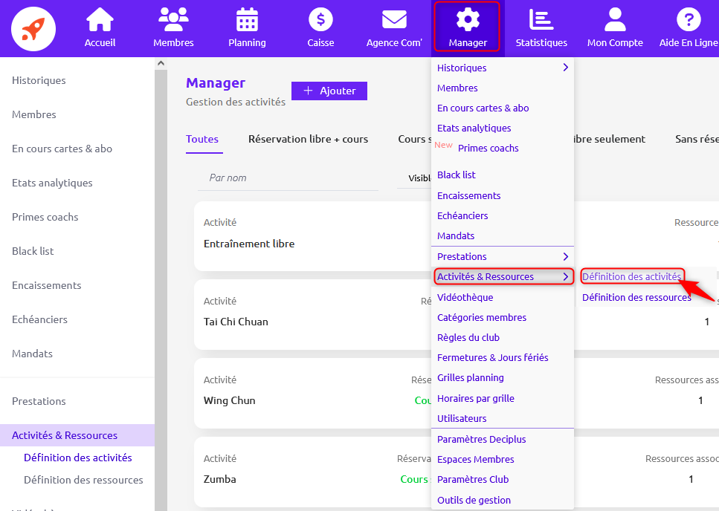
Task: Focus the Par nom search field
Action: pyautogui.click(x=288, y=178)
